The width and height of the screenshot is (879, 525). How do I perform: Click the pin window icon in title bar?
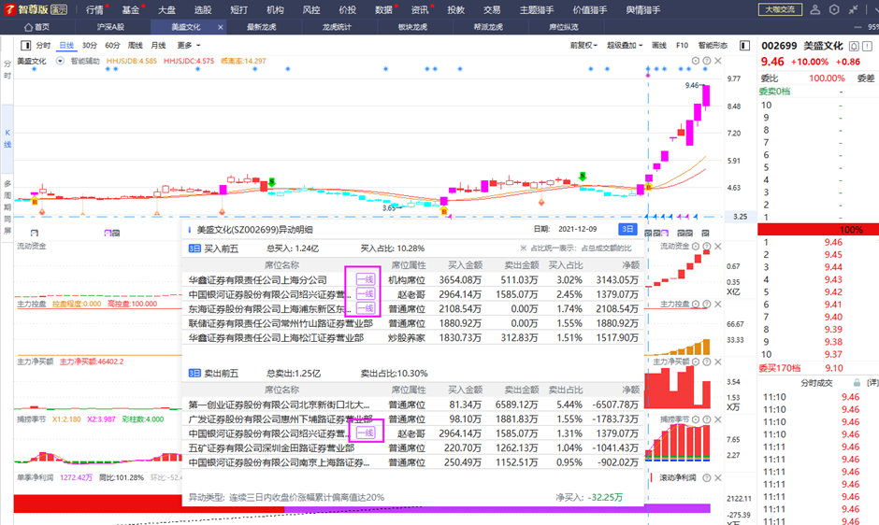pyautogui.click(x=853, y=9)
